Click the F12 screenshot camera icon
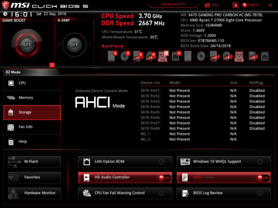 coord(207,5)
